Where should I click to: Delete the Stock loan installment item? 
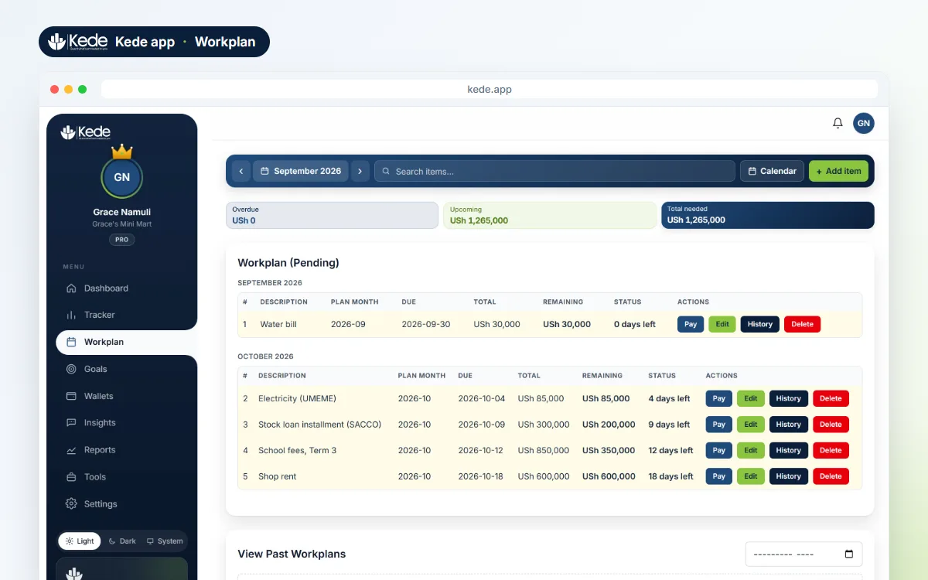(x=831, y=425)
